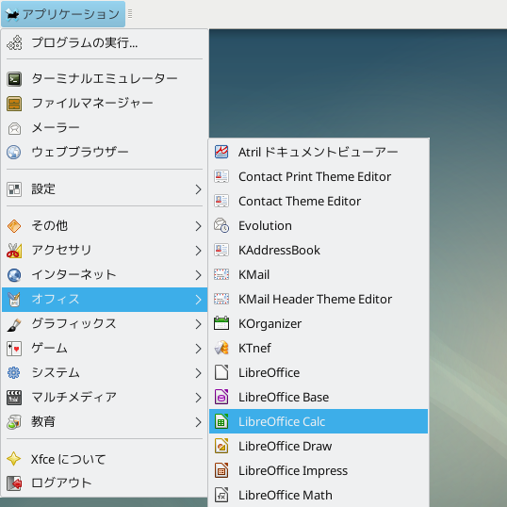Open the アプリケーション menu button
507x507 pixels.
coord(63,14)
